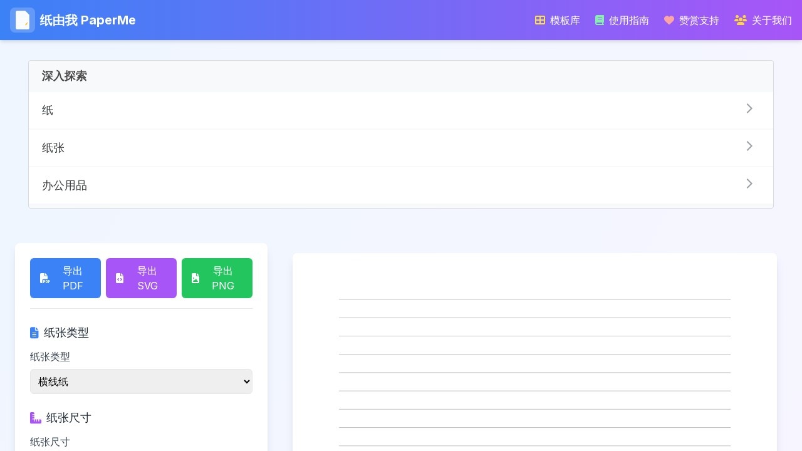Viewport: 802px width, 451px height.
Task: Click the heart donate icon
Action: click(x=669, y=20)
